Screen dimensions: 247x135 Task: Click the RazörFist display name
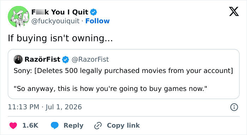[x=42, y=59]
